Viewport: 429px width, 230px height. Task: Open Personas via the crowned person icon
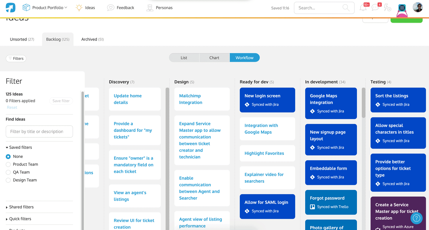(x=150, y=7)
